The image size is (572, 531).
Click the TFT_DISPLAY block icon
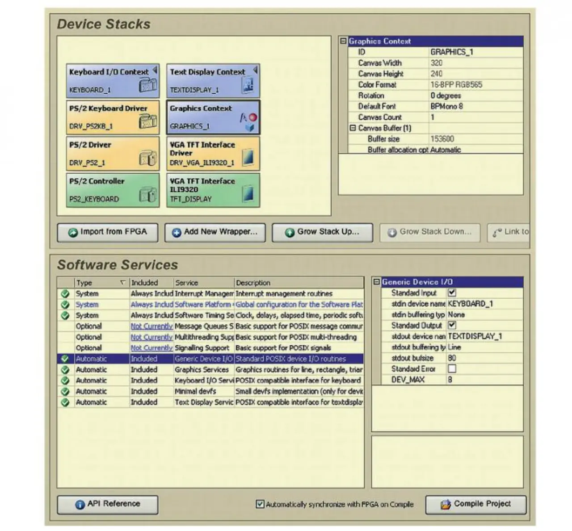pyautogui.click(x=248, y=194)
